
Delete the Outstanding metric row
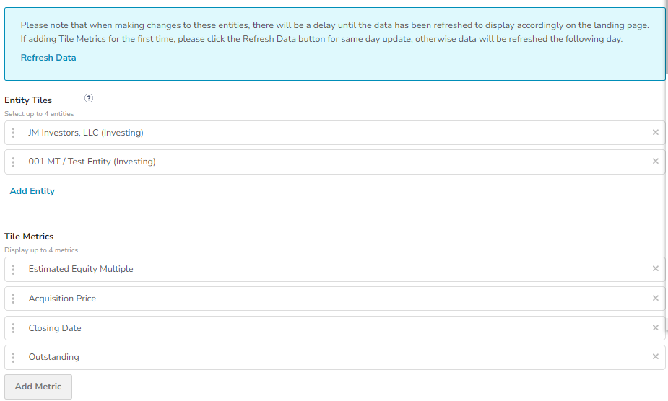point(655,356)
